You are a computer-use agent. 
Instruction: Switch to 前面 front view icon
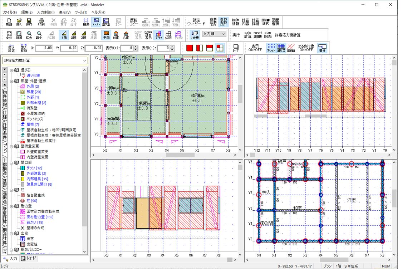click(116, 35)
